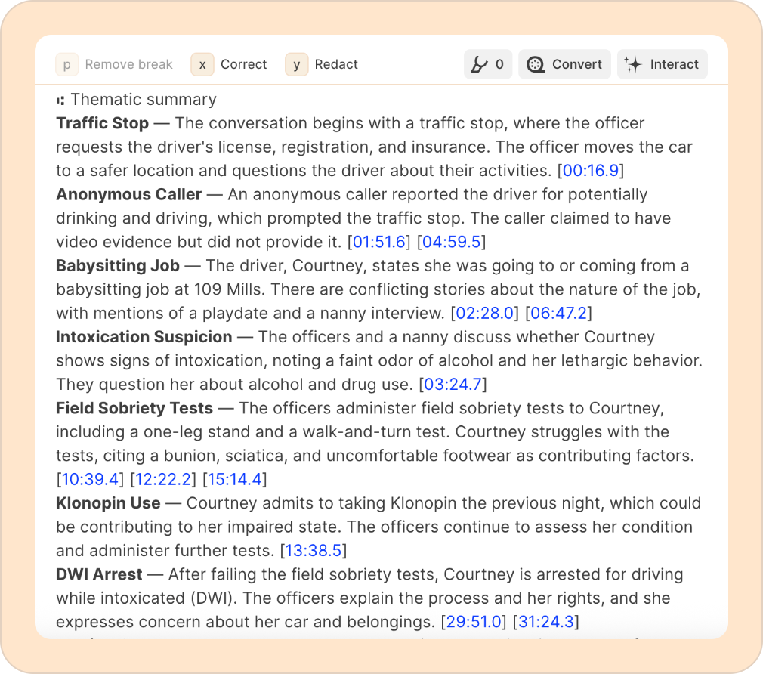Image resolution: width=763 pixels, height=674 pixels.
Task: Go to timestamp 29:51.0
Action: coord(474,622)
